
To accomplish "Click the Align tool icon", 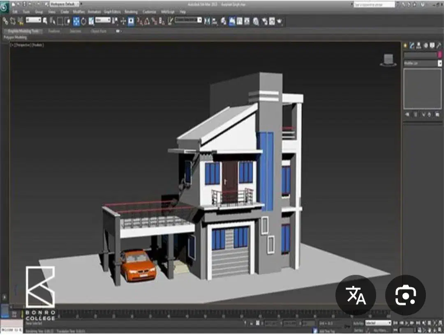I will (215, 21).
